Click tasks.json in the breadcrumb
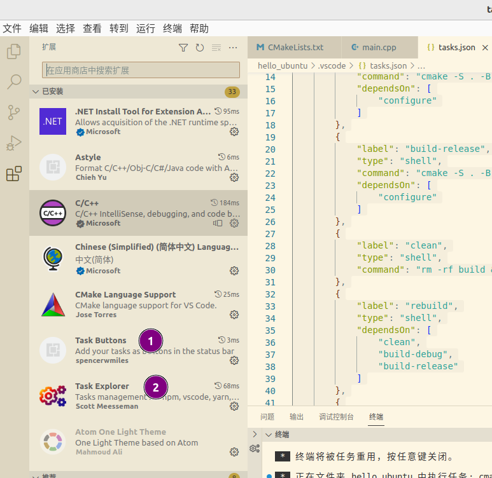The width and height of the screenshot is (492, 478). [388, 66]
